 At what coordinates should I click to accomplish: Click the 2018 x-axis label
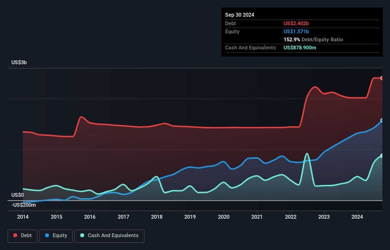click(157, 217)
